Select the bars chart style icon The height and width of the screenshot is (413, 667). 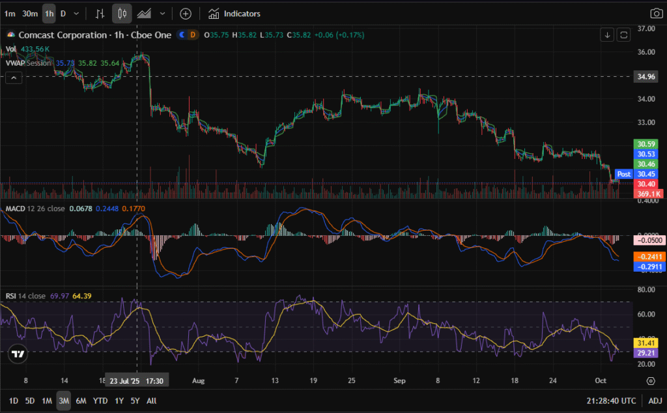coord(100,14)
